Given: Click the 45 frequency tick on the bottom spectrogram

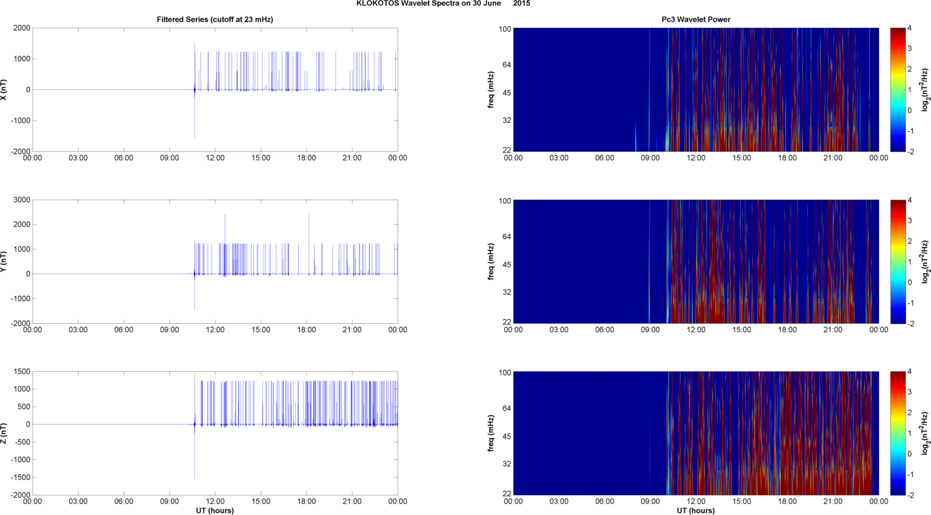Looking at the screenshot, I should pos(507,436).
